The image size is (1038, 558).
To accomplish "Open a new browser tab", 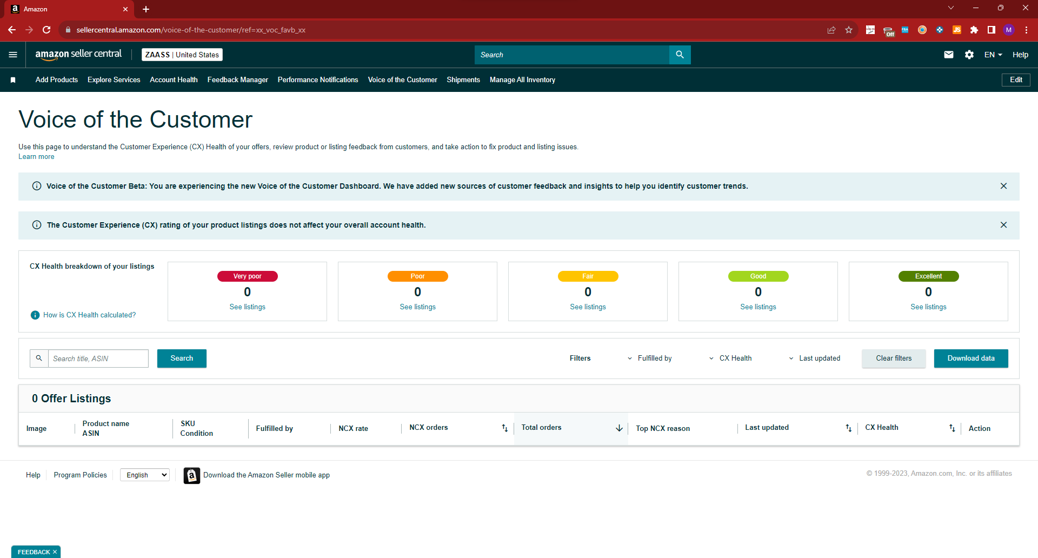I will click(146, 9).
